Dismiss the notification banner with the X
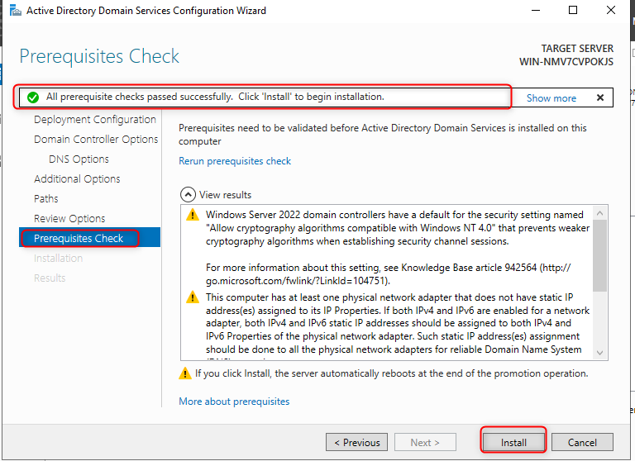The height and width of the screenshot is (461, 635). pyautogui.click(x=600, y=97)
